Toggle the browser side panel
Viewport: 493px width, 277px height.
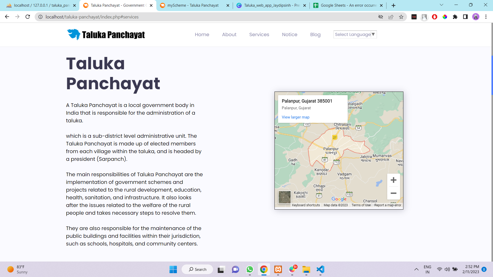click(465, 17)
